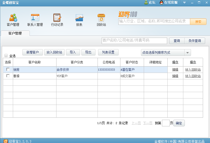Open 列表设置 list settings

(108, 52)
